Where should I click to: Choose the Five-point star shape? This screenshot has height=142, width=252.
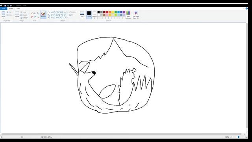[x=54, y=17]
